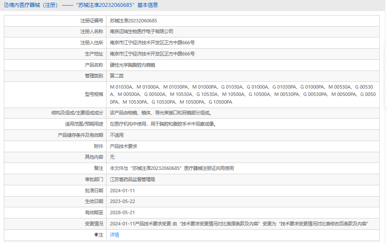
Task: Click text 在医疗机构中使用，用于胸腔和腹腔手术中观察成像
Action: [163, 124]
